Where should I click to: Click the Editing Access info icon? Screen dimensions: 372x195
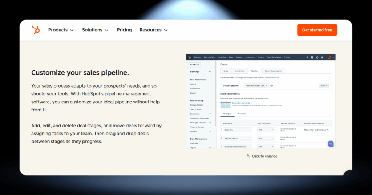294,123
